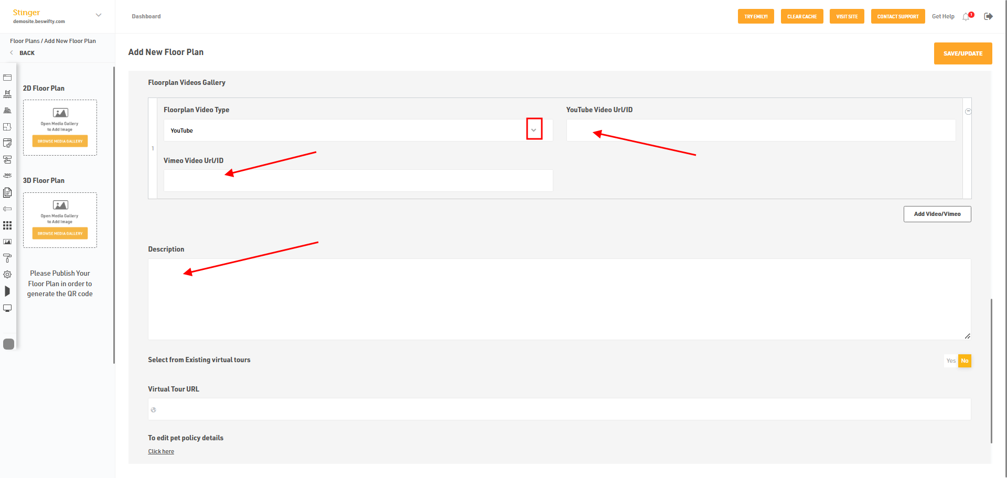Image resolution: width=1007 pixels, height=478 pixels.
Task: Select No for existing virtual tours
Action: tap(965, 361)
